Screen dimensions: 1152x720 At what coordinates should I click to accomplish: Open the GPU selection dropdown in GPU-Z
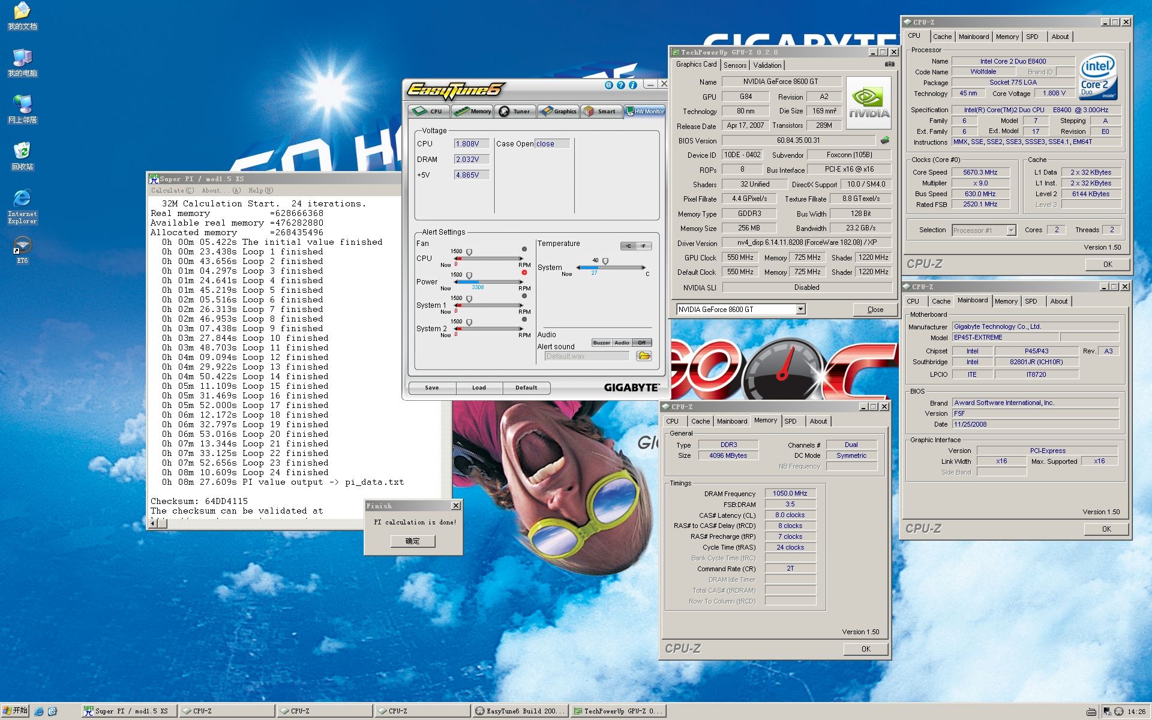[800, 310]
